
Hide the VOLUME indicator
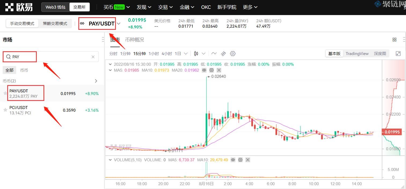[233, 160]
